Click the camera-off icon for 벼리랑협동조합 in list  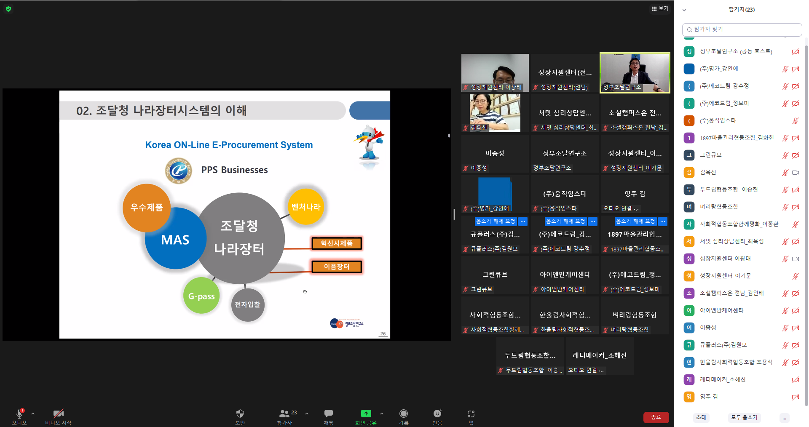click(x=796, y=207)
